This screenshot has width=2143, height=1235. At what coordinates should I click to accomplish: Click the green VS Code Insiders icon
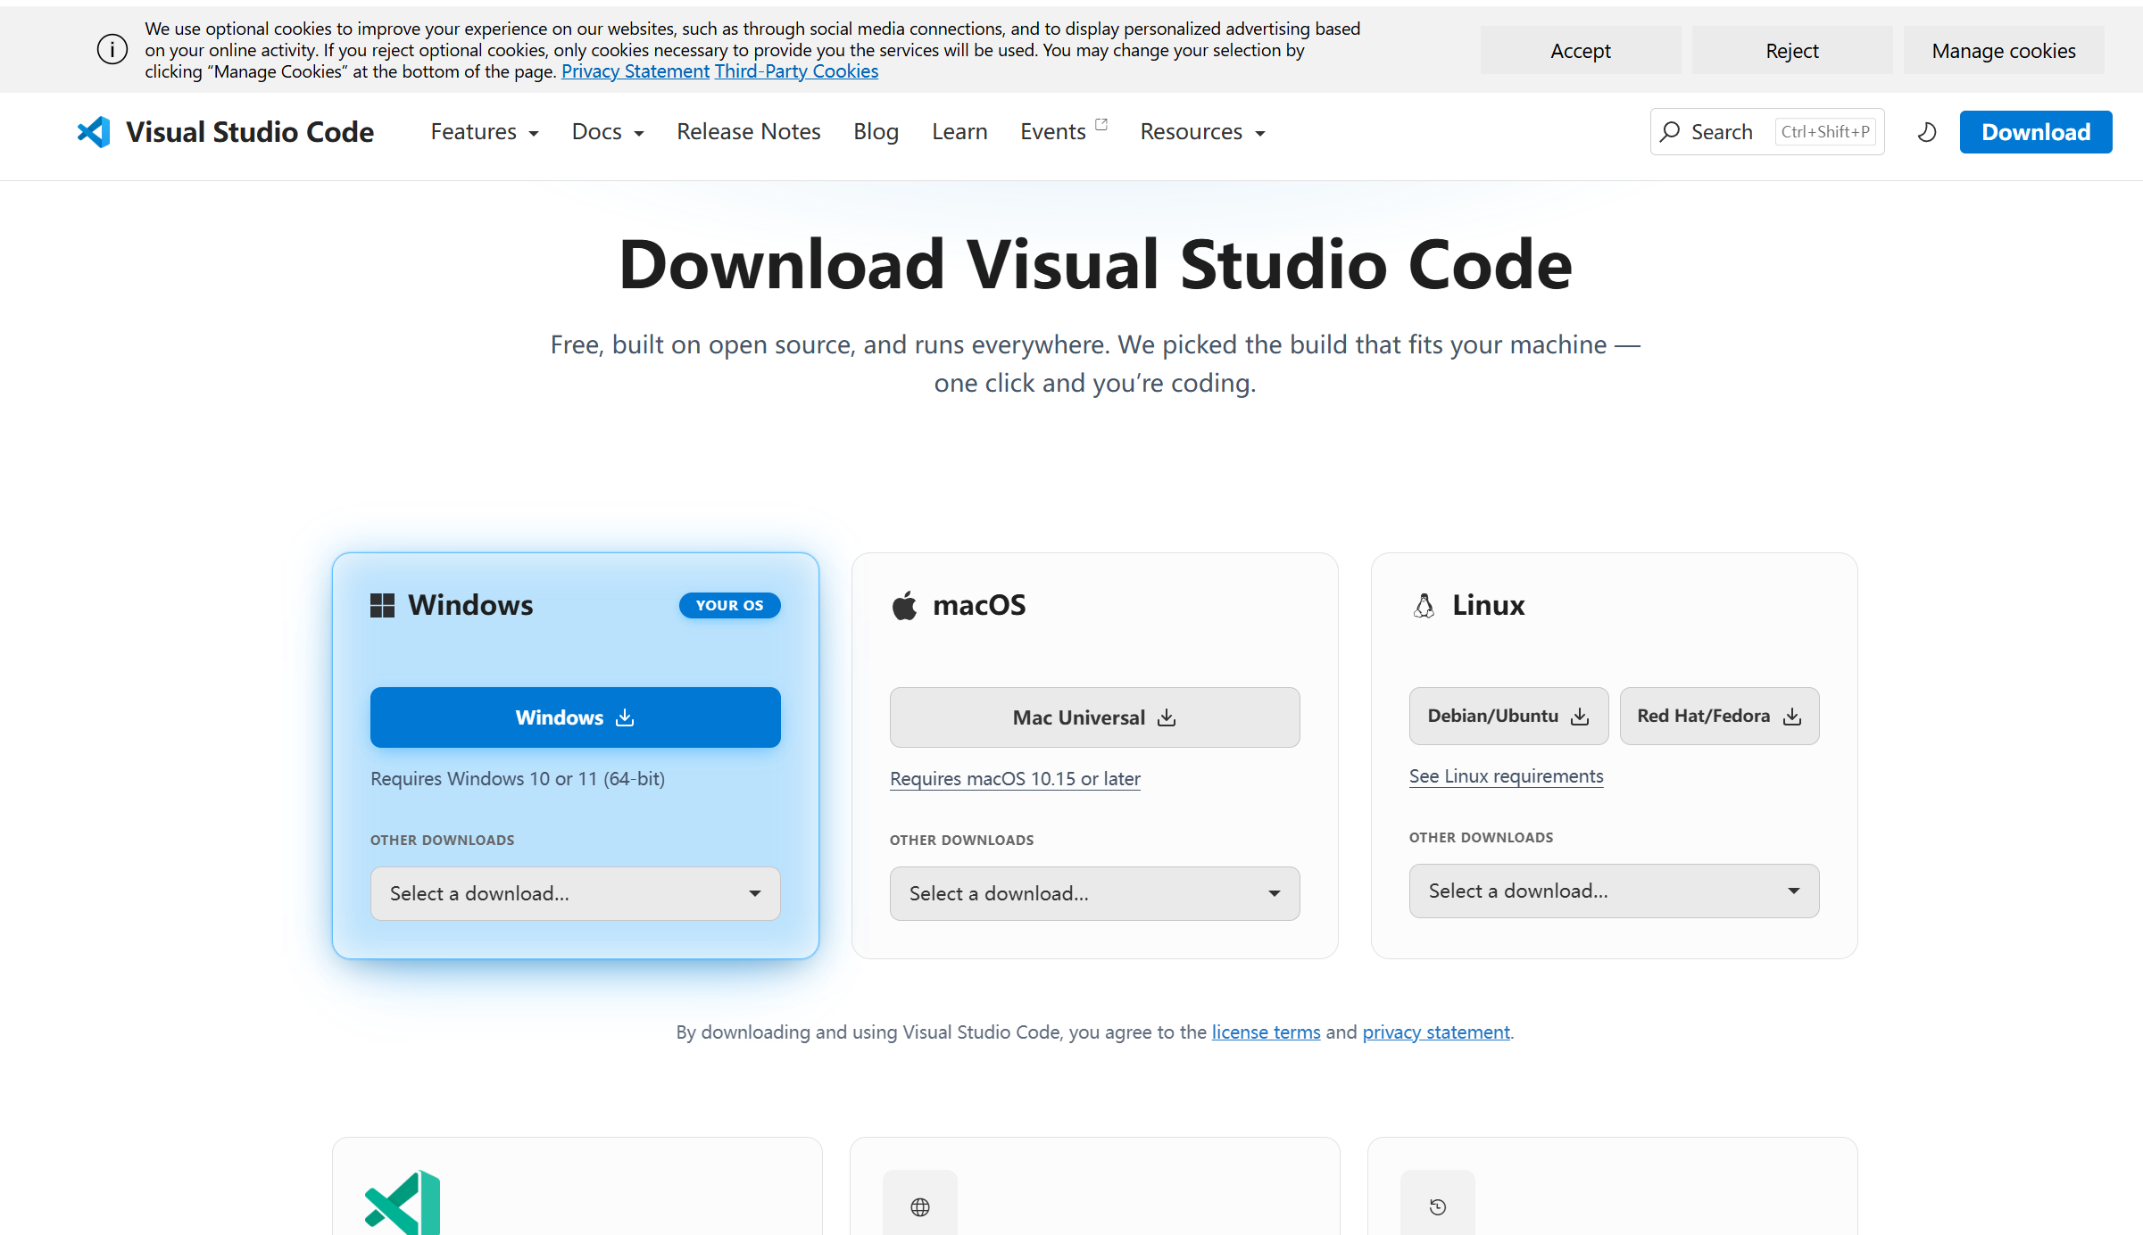pos(403,1203)
